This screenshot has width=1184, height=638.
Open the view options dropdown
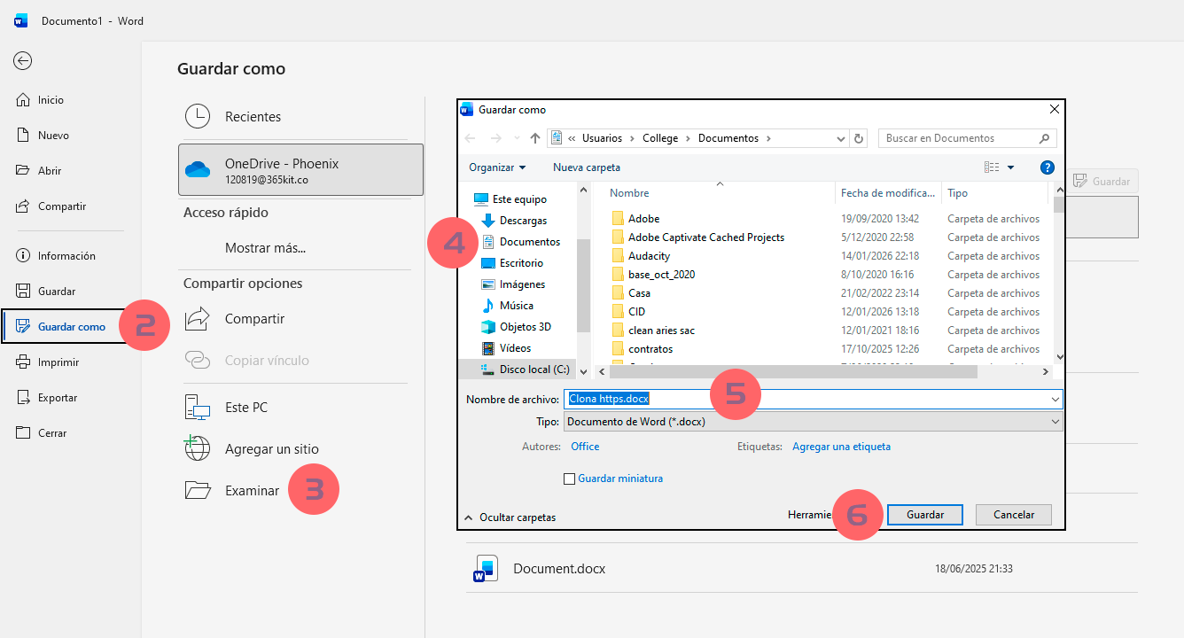coord(1010,167)
